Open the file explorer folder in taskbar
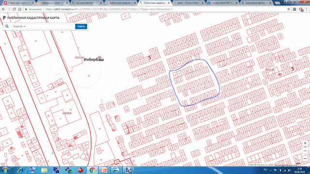This screenshot has width=310, height=174. 44,170
